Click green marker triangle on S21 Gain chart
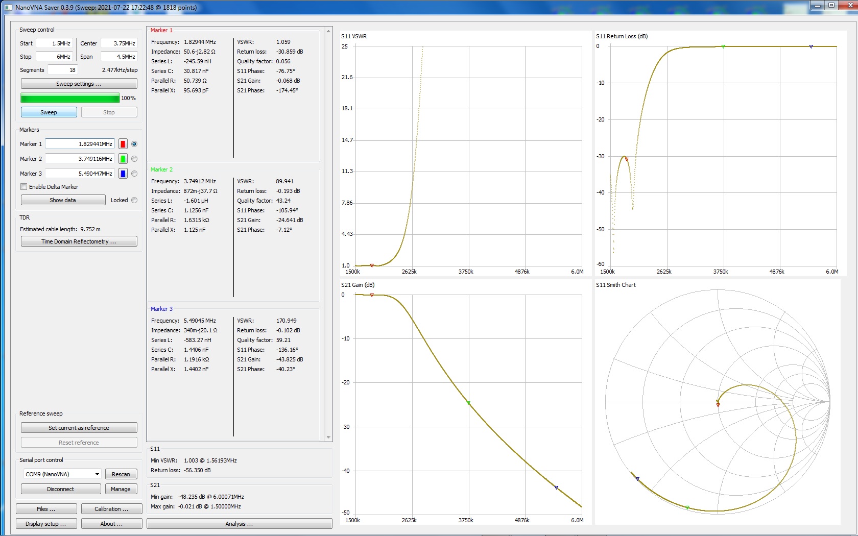Image resolution: width=858 pixels, height=536 pixels. coord(469,403)
